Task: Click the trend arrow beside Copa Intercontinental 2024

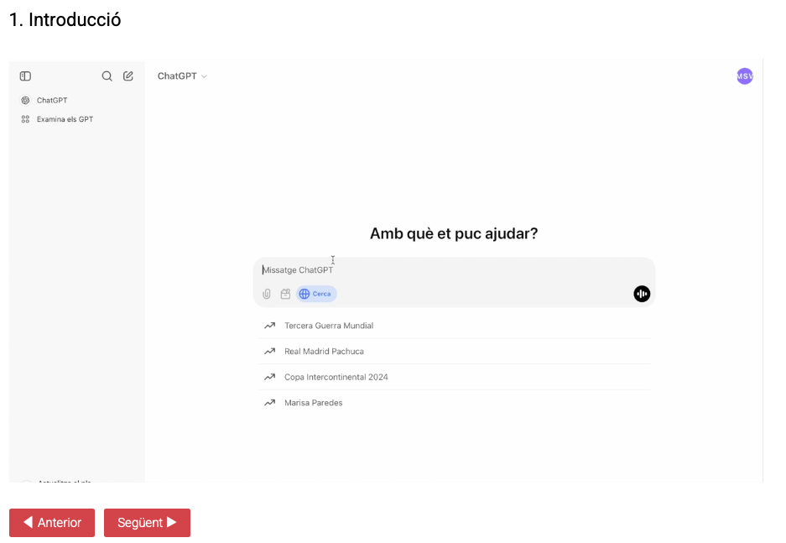Action: [x=269, y=377]
